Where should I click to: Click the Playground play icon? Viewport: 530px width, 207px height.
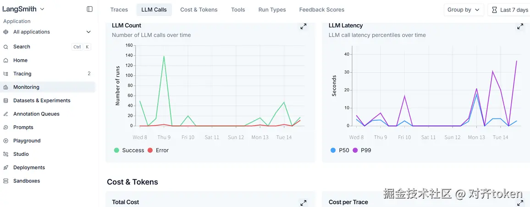pos(6,141)
